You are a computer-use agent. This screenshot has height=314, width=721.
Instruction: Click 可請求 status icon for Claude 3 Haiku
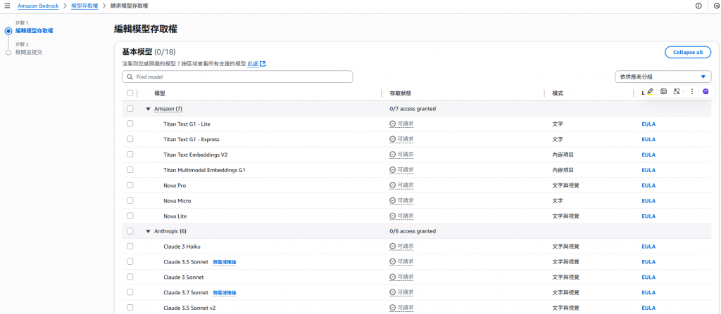[392, 247]
